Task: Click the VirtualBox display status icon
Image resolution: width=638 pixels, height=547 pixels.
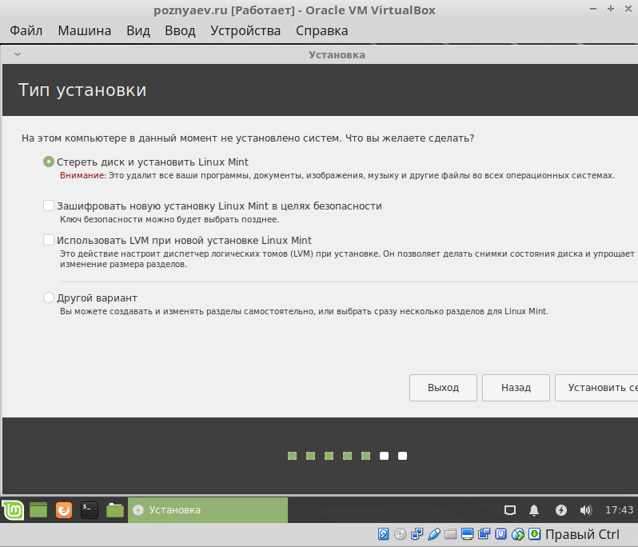Action: coord(467,534)
